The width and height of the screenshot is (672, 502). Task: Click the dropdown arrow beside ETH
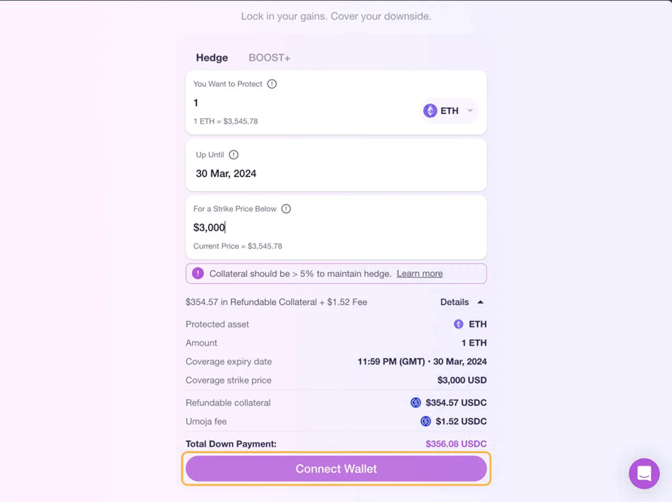click(469, 110)
